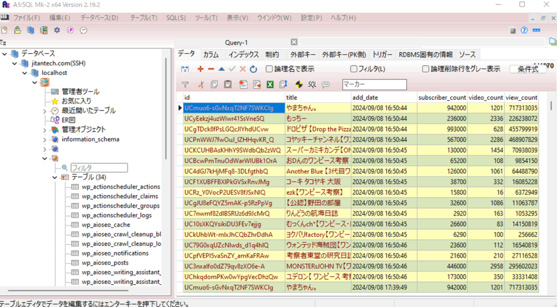The width and height of the screenshot is (557, 307).
Task: Select wp_actionscheduler_logs table
Action: click(x=116, y=215)
